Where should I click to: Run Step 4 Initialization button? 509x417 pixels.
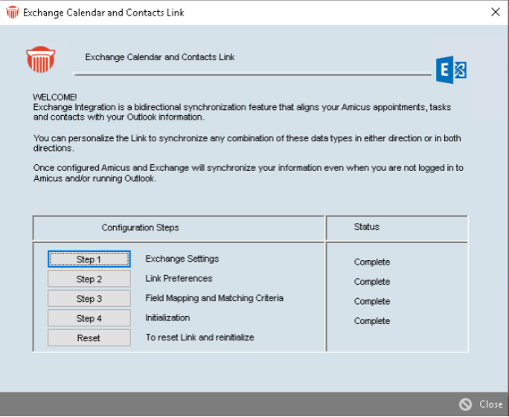click(89, 318)
